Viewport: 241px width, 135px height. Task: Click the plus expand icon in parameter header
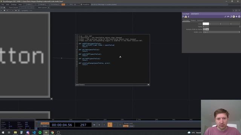click(x=236, y=16)
